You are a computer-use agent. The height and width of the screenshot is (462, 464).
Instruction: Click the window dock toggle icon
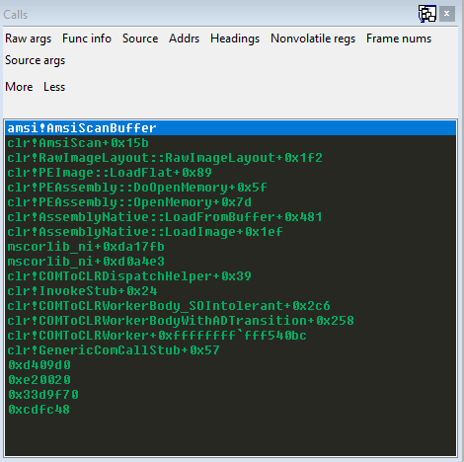(427, 14)
